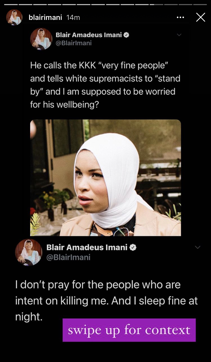Click the first tweet's verified badge
The width and height of the screenshot is (211, 362).
point(126,35)
